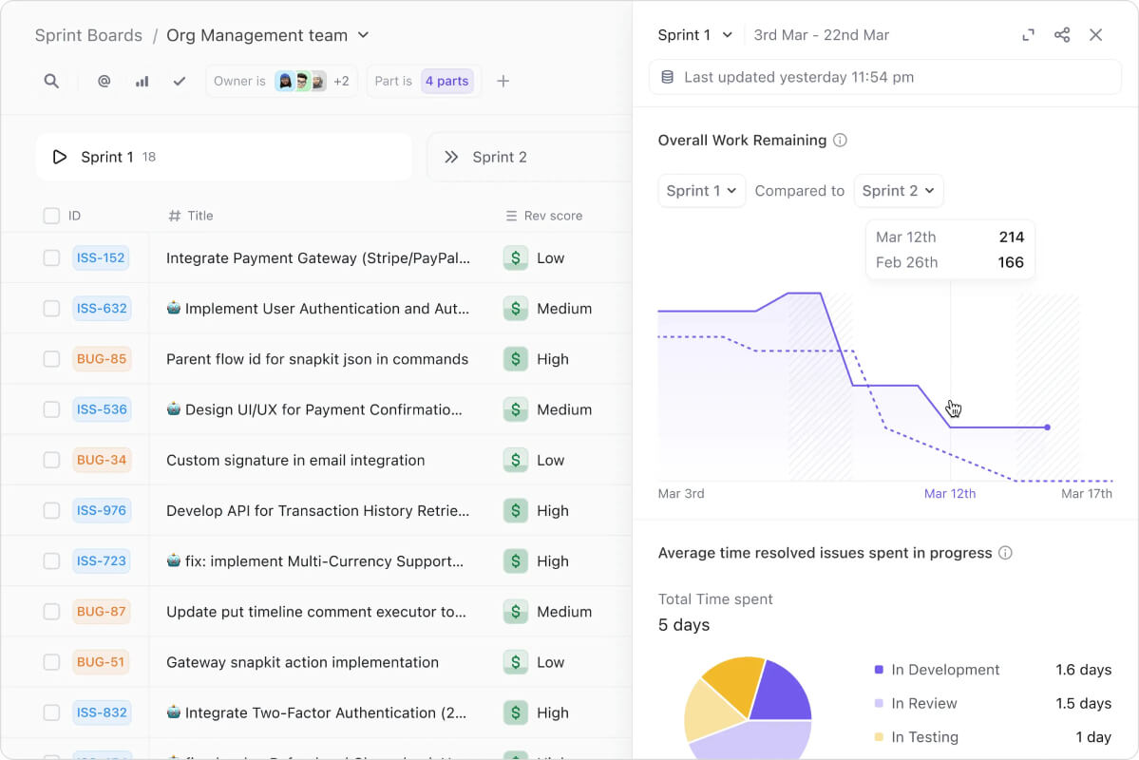
Task: Click the @ mentions filter icon
Action: (104, 82)
